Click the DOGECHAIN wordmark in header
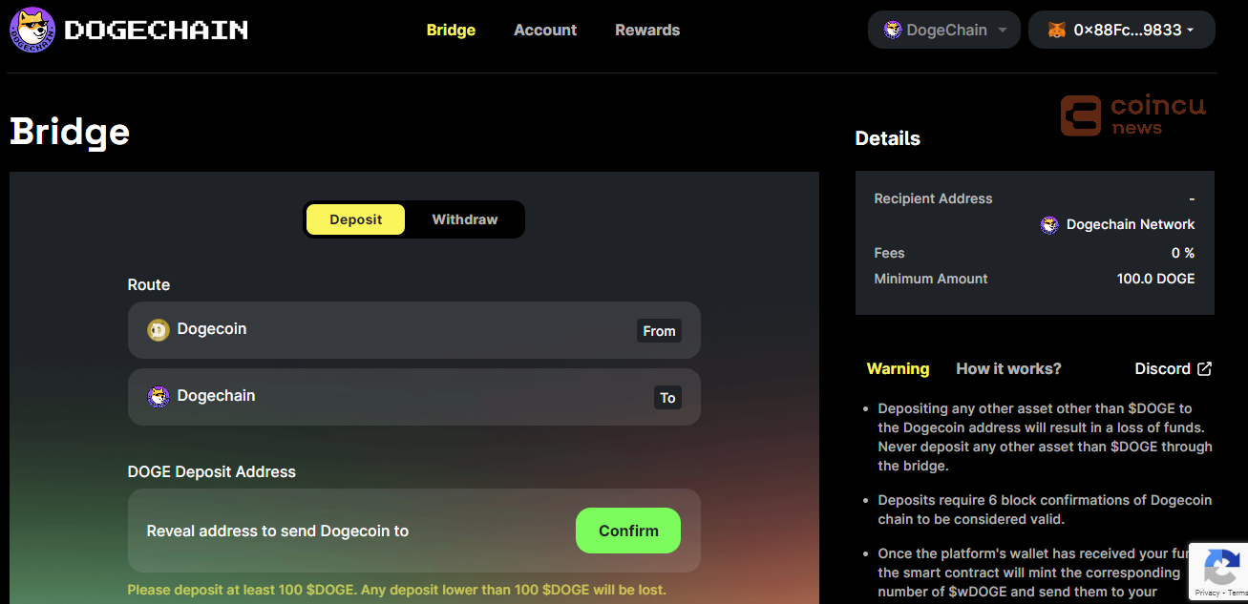The width and height of the screenshot is (1248, 604). 157,31
